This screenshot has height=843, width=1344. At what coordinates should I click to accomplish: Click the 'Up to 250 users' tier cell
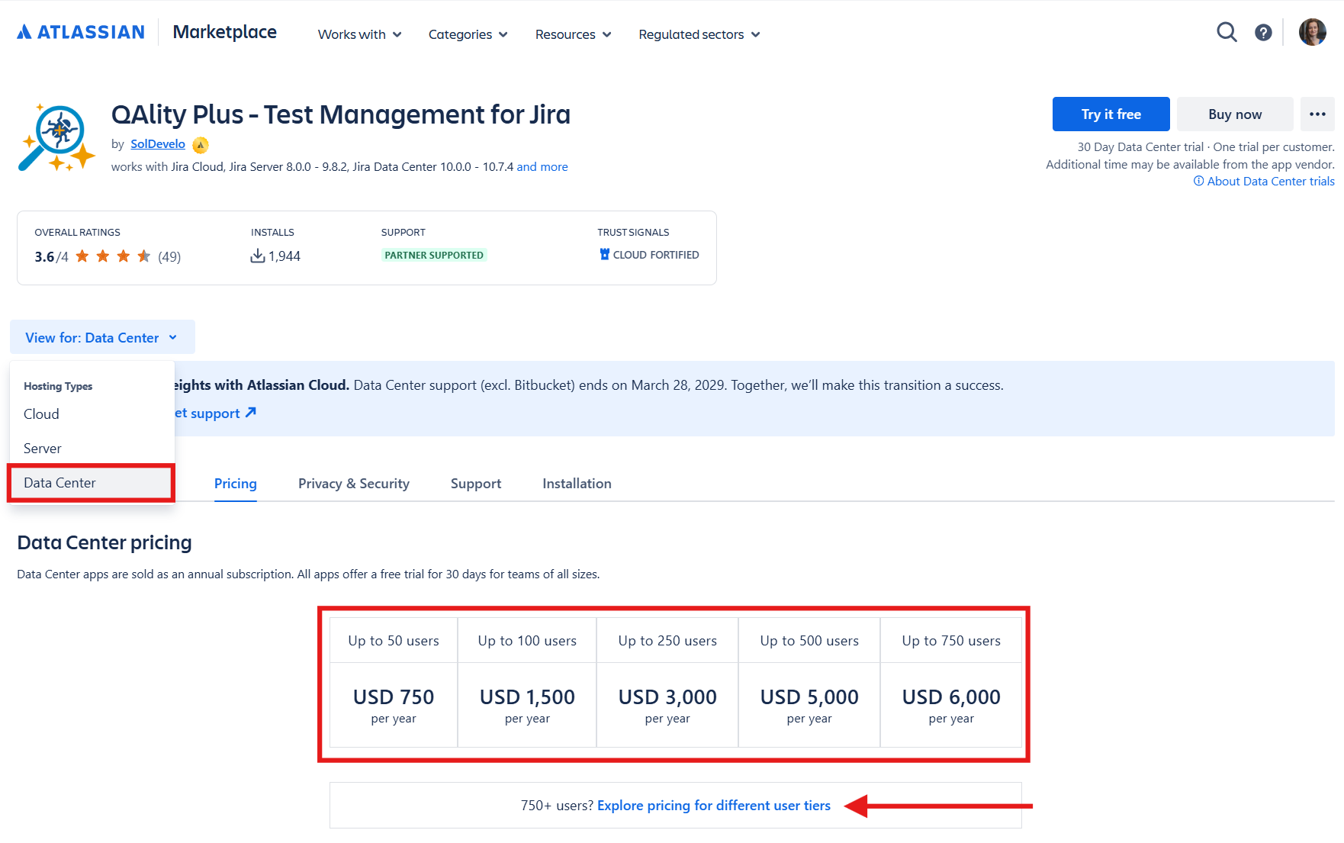point(667,641)
